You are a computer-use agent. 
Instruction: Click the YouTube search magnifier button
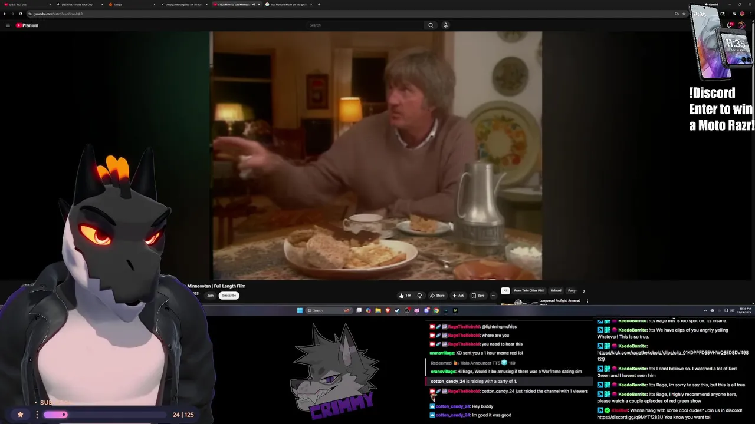pos(431,25)
